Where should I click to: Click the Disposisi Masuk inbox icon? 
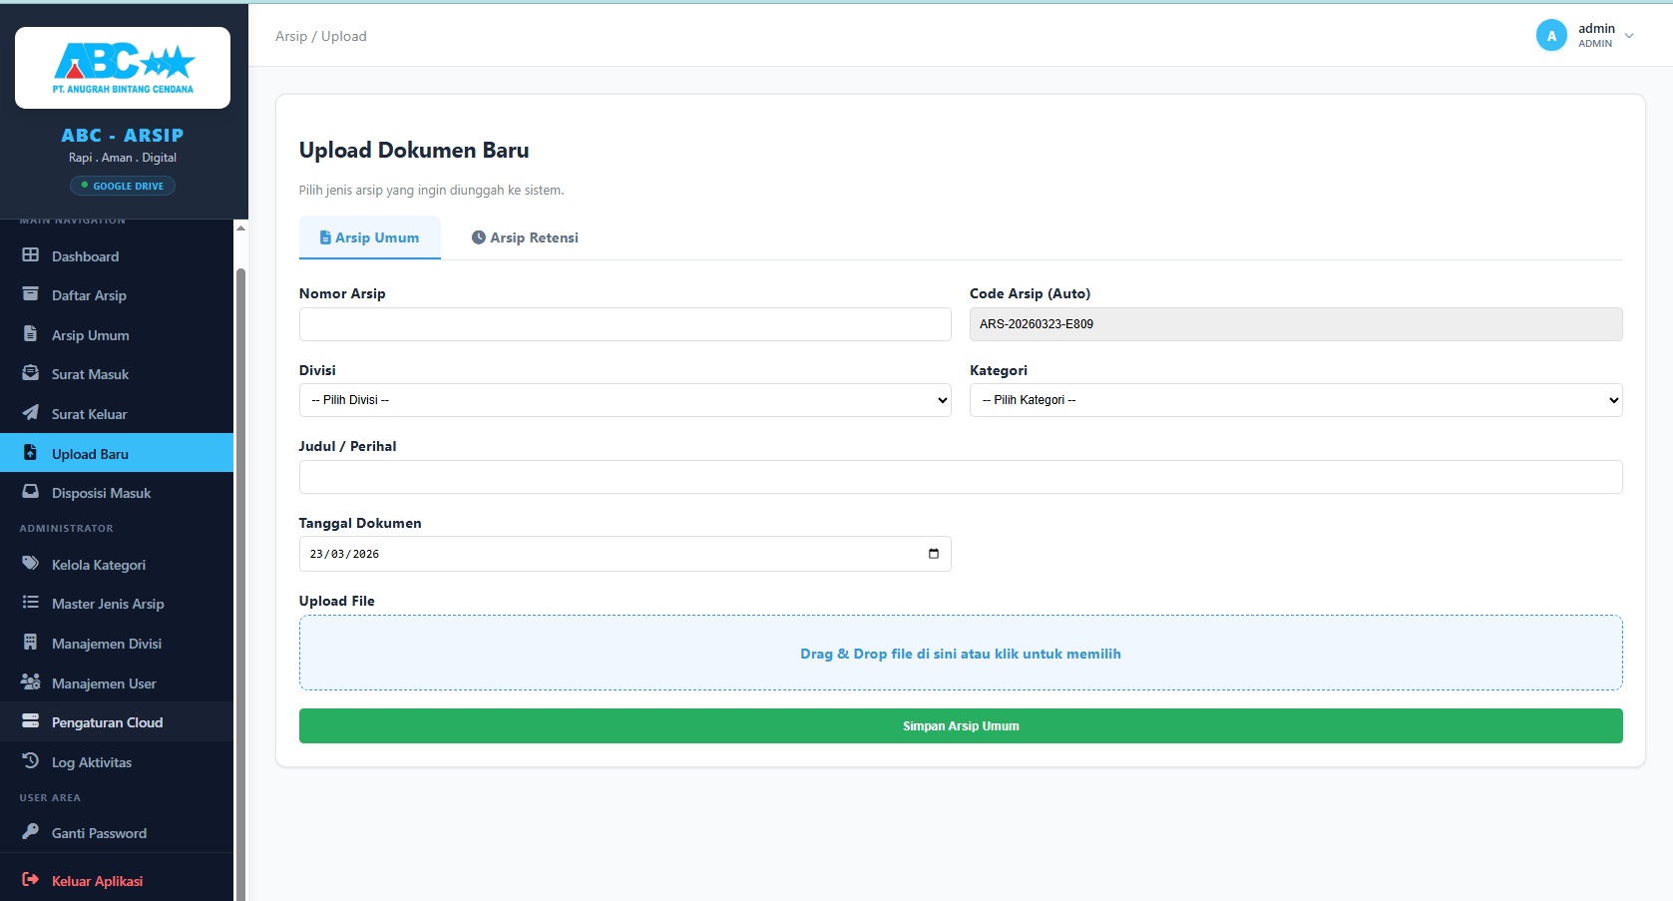[31, 492]
